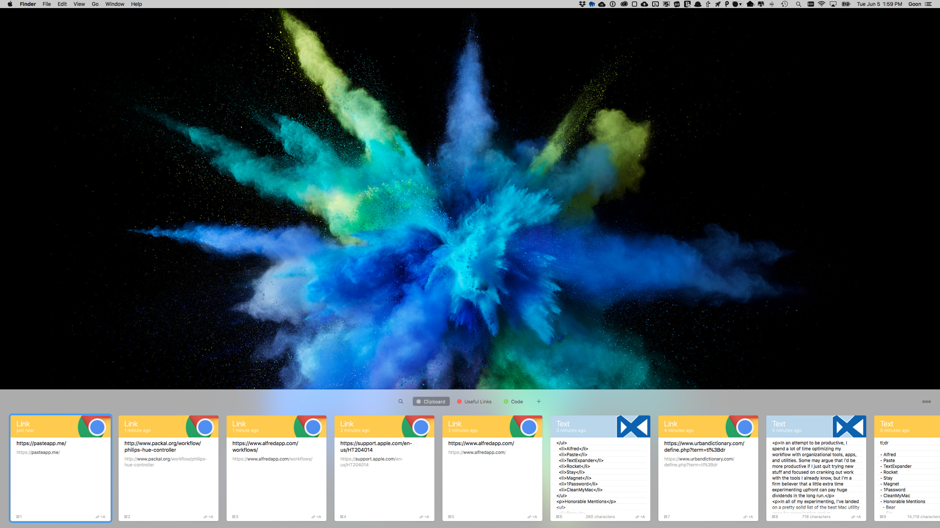Open the View menu
The height and width of the screenshot is (528, 940).
click(x=79, y=4)
